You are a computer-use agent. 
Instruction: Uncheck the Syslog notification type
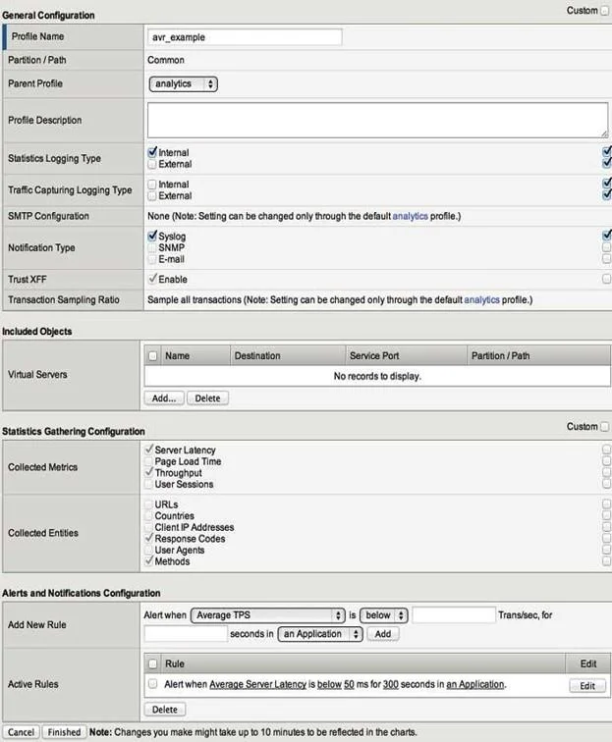152,236
